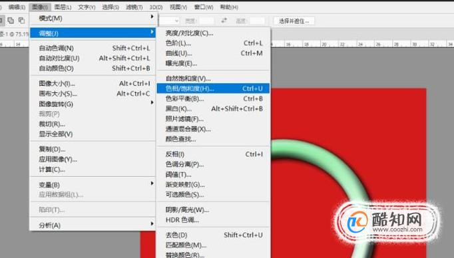Screen dimensions: 454x258
Task: Select highlighted 色相/饱和度(H)... adjustment
Action: pos(214,88)
